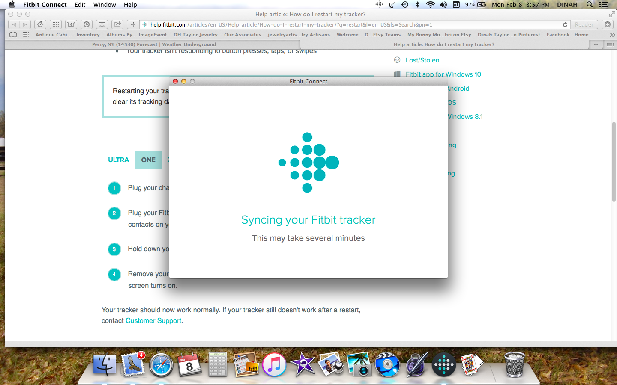
Task: Select the ONE tracker tab
Action: tap(148, 160)
